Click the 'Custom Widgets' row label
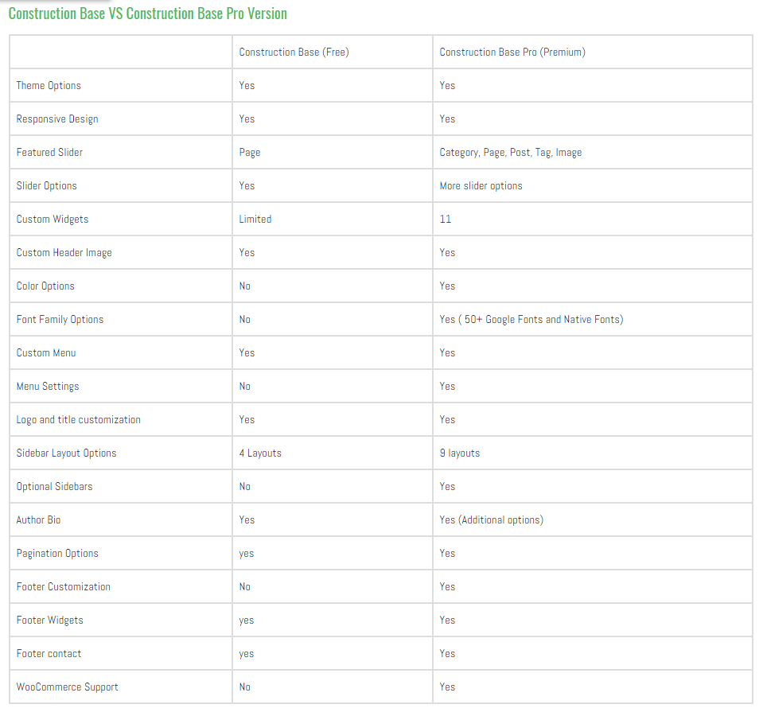763x716 pixels. pos(53,220)
